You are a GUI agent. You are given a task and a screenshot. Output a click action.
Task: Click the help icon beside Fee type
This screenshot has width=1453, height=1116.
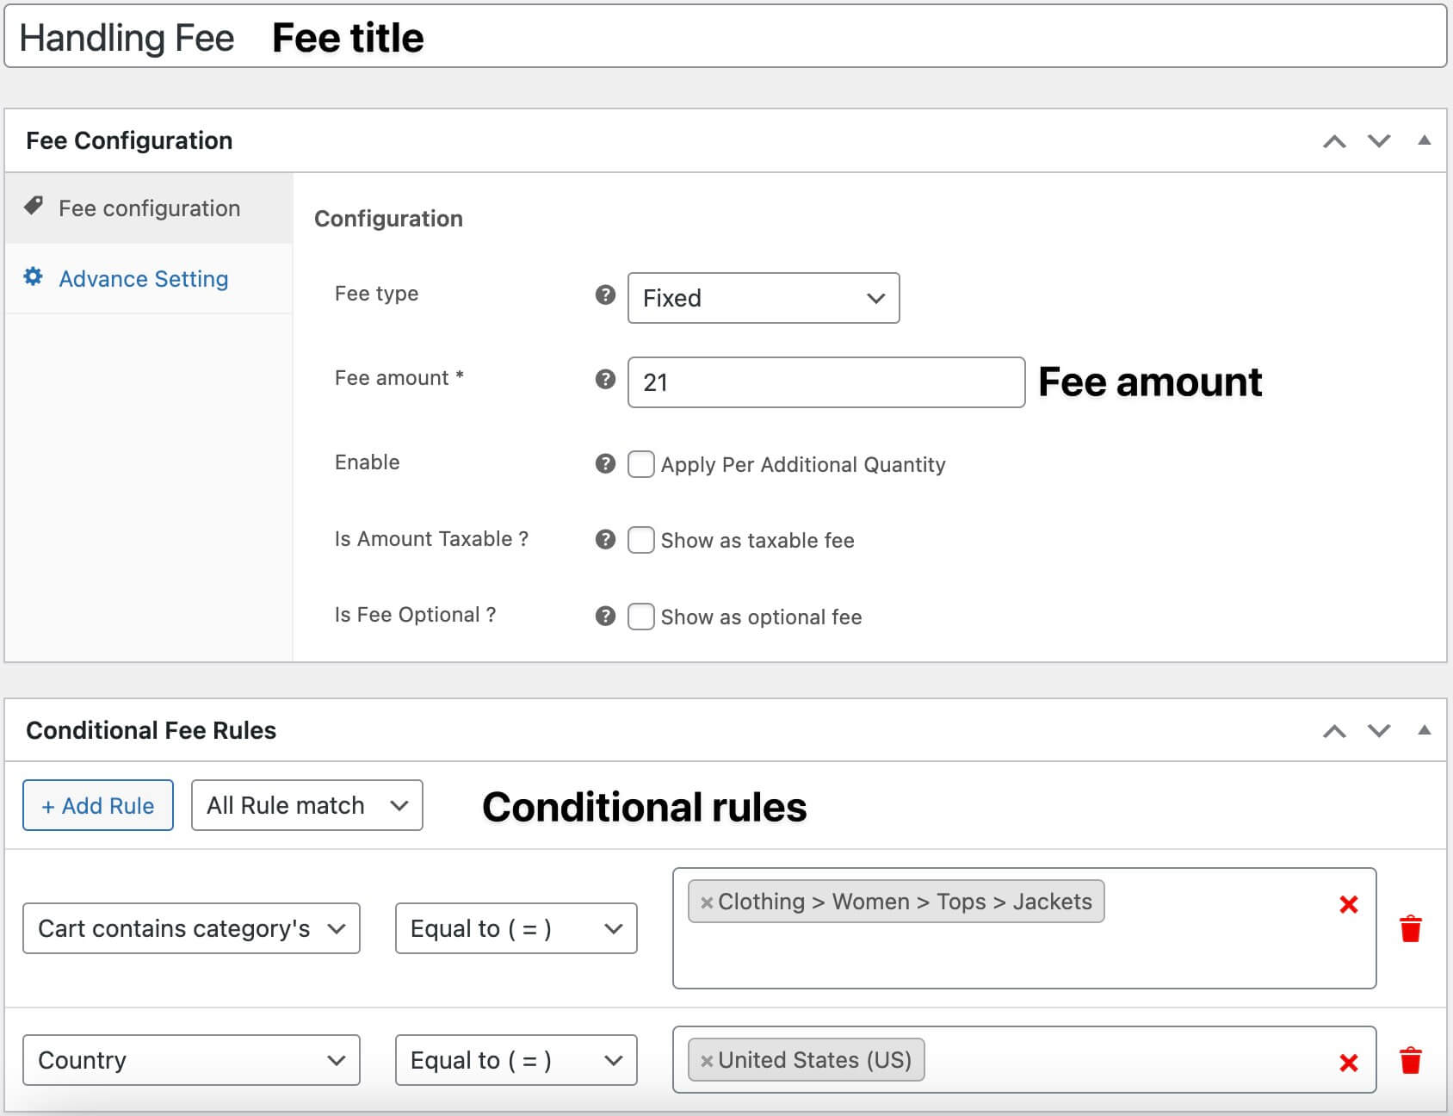[606, 295]
